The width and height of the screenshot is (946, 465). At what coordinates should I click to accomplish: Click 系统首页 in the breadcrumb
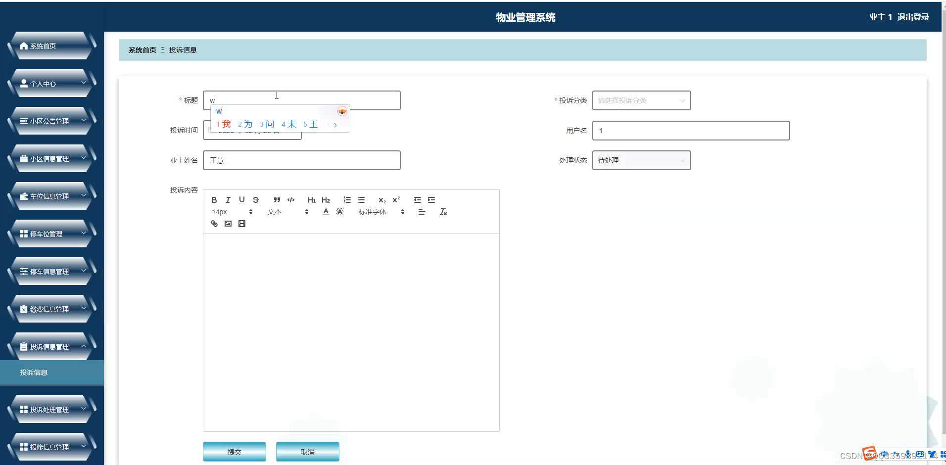coord(142,50)
